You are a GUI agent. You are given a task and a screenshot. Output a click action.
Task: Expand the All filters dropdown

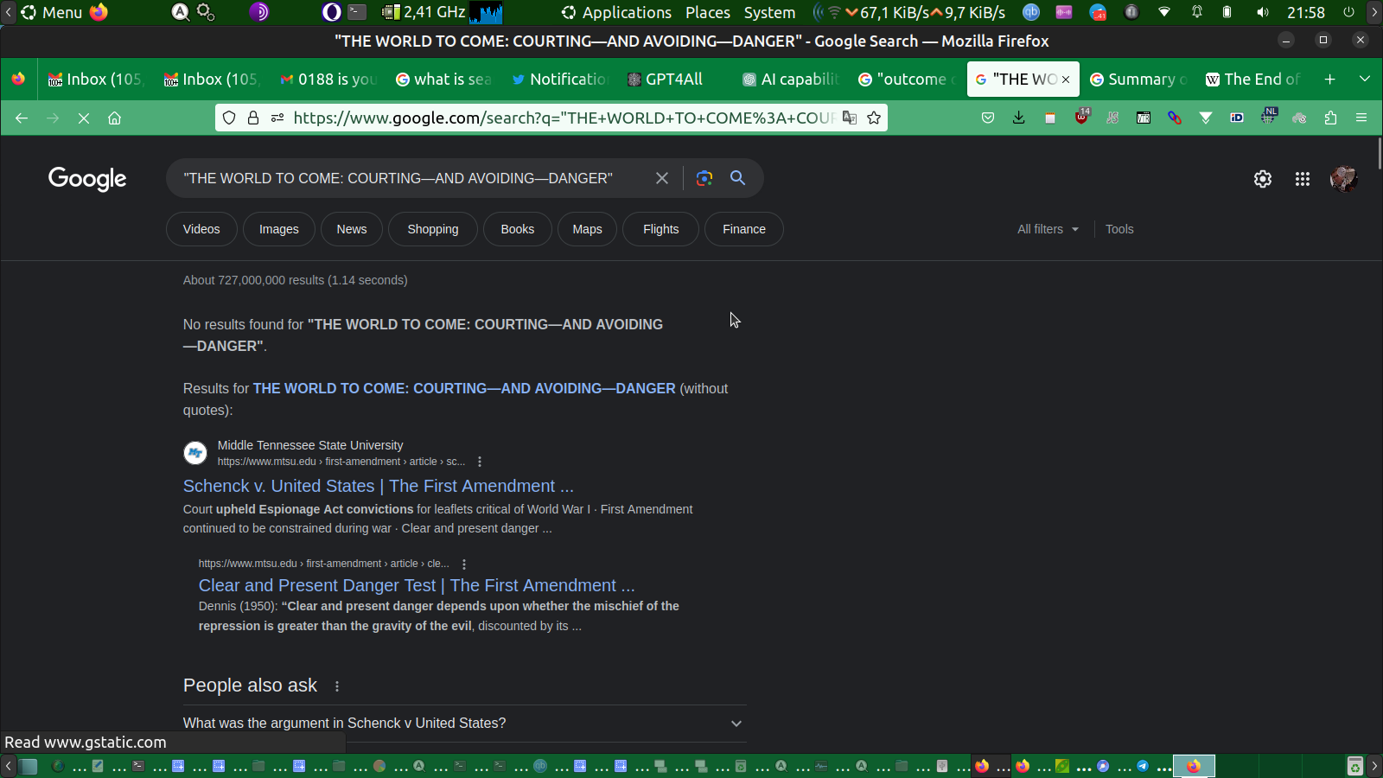pyautogui.click(x=1048, y=229)
